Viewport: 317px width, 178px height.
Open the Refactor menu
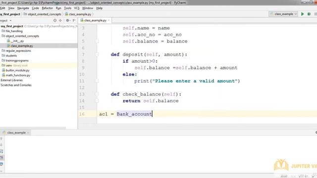pos(47,8)
